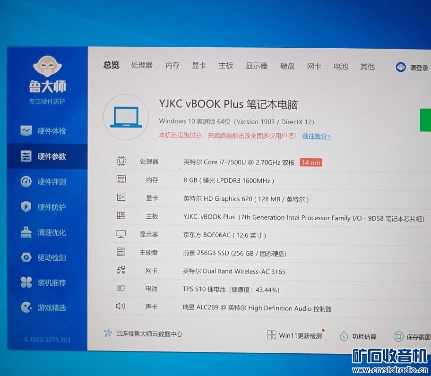The height and width of the screenshot is (376, 431).
Task: Open 游戏精选 games section
Action: point(43,308)
